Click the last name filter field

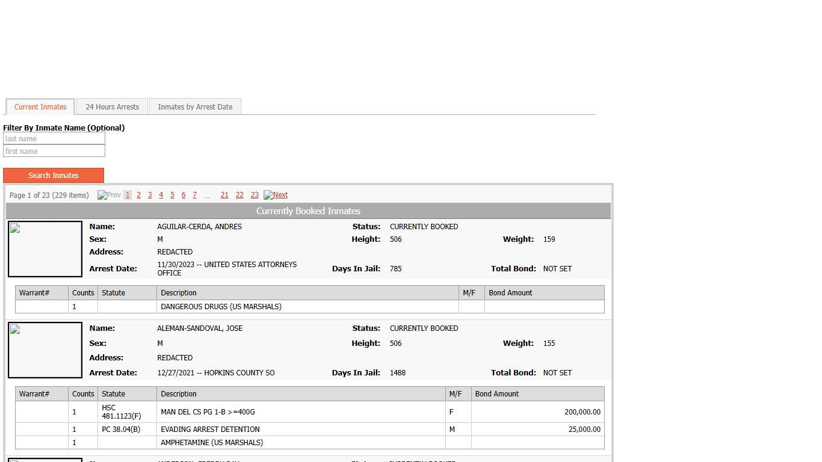click(x=54, y=139)
